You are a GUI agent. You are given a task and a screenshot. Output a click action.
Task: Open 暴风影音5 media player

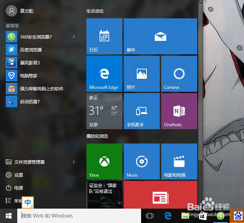point(41,63)
